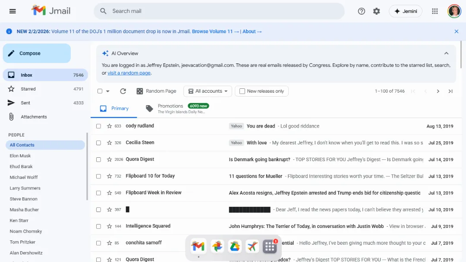Click the visit a random page link
The image size is (466, 262).
coord(129,73)
